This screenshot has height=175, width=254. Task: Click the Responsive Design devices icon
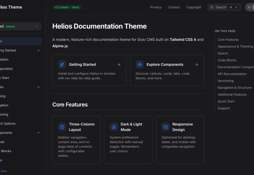point(166,127)
